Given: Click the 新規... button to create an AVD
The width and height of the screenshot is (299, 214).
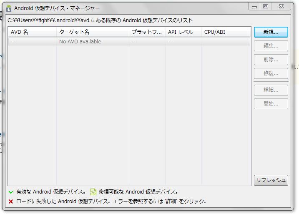Looking at the screenshot, I should 271,32.
